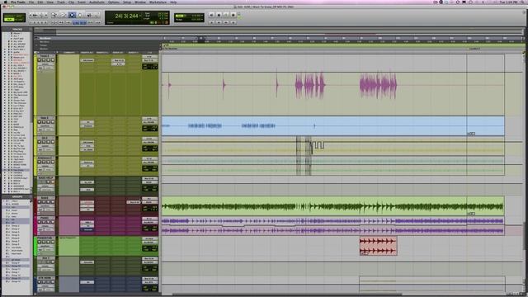This screenshot has height=297, width=528.
Task: Mute the PIANO track
Action: pos(53,222)
